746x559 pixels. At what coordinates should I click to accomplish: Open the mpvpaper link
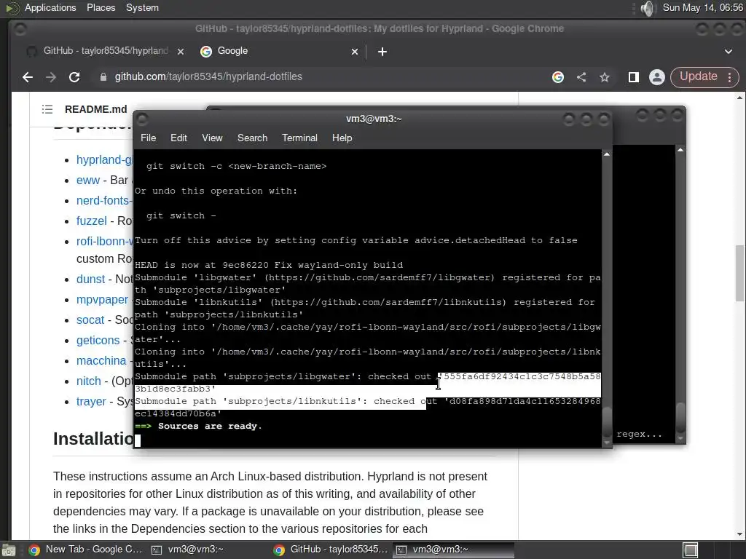tap(102, 299)
